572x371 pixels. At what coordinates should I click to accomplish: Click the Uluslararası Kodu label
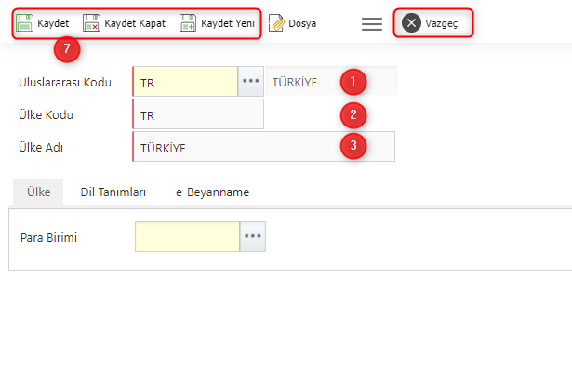[x=65, y=83]
